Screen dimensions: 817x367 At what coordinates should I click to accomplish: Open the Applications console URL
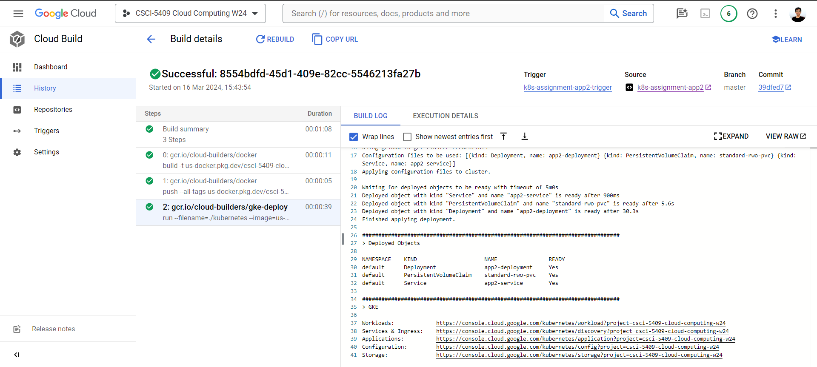tap(586, 339)
